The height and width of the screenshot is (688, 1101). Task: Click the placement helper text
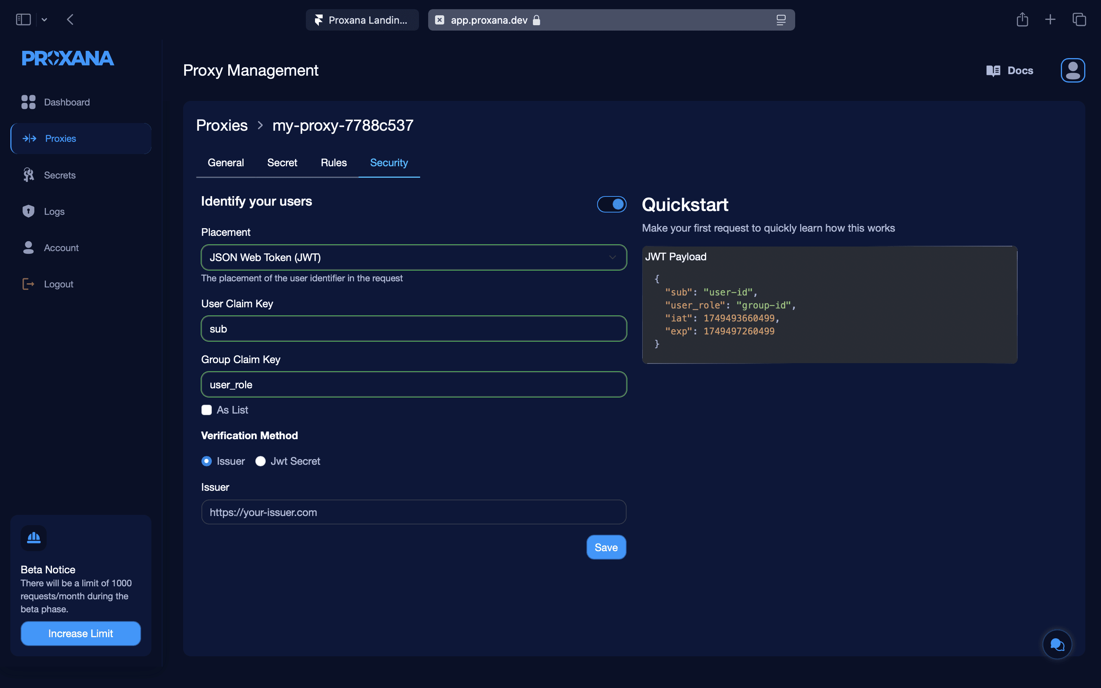(302, 278)
